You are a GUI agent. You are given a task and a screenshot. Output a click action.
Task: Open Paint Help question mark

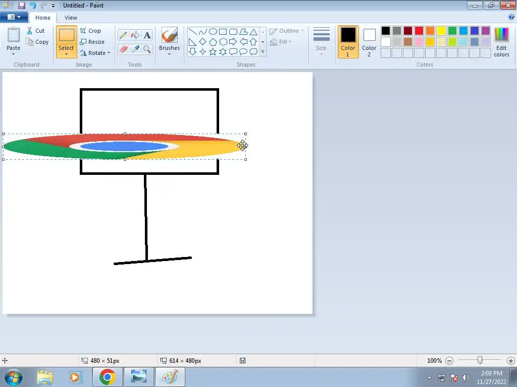pyautogui.click(x=511, y=17)
